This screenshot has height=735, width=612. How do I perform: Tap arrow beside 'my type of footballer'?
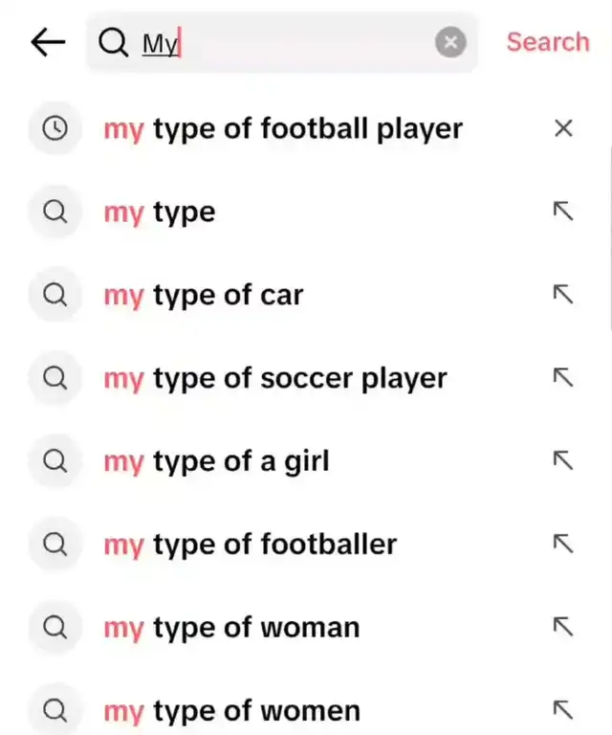(x=563, y=545)
